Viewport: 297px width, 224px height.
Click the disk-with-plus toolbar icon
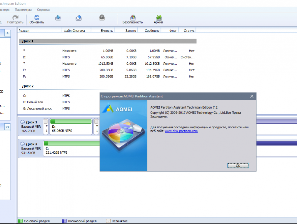pyautogui.click(x=102, y=18)
